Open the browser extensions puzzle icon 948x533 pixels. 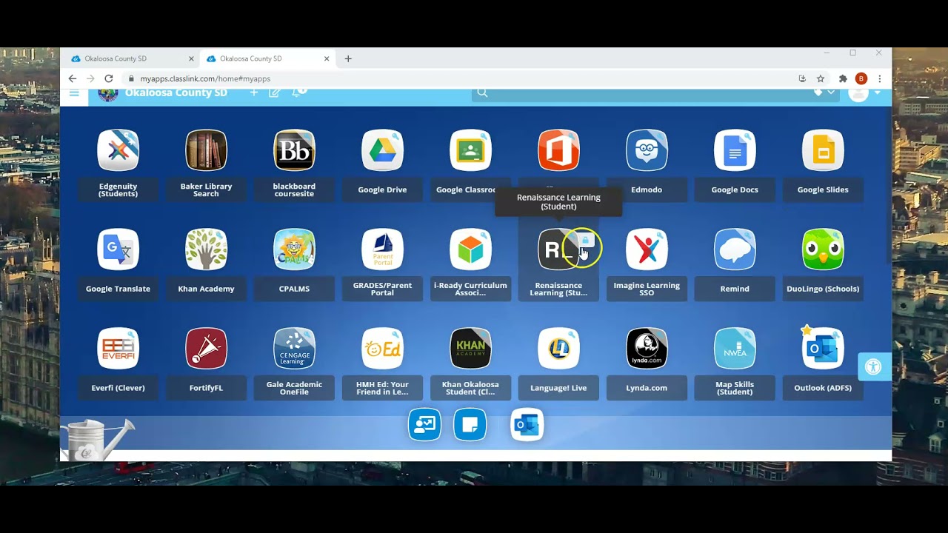pyautogui.click(x=843, y=78)
